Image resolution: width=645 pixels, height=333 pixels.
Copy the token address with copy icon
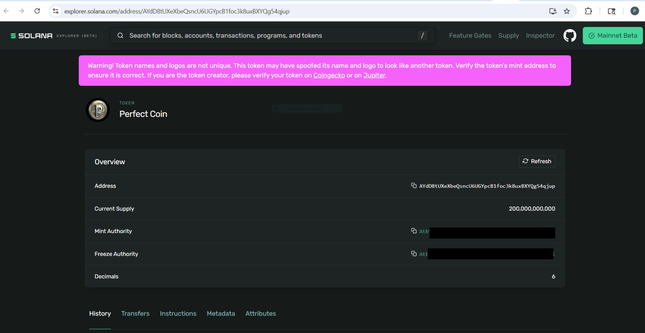coord(413,186)
